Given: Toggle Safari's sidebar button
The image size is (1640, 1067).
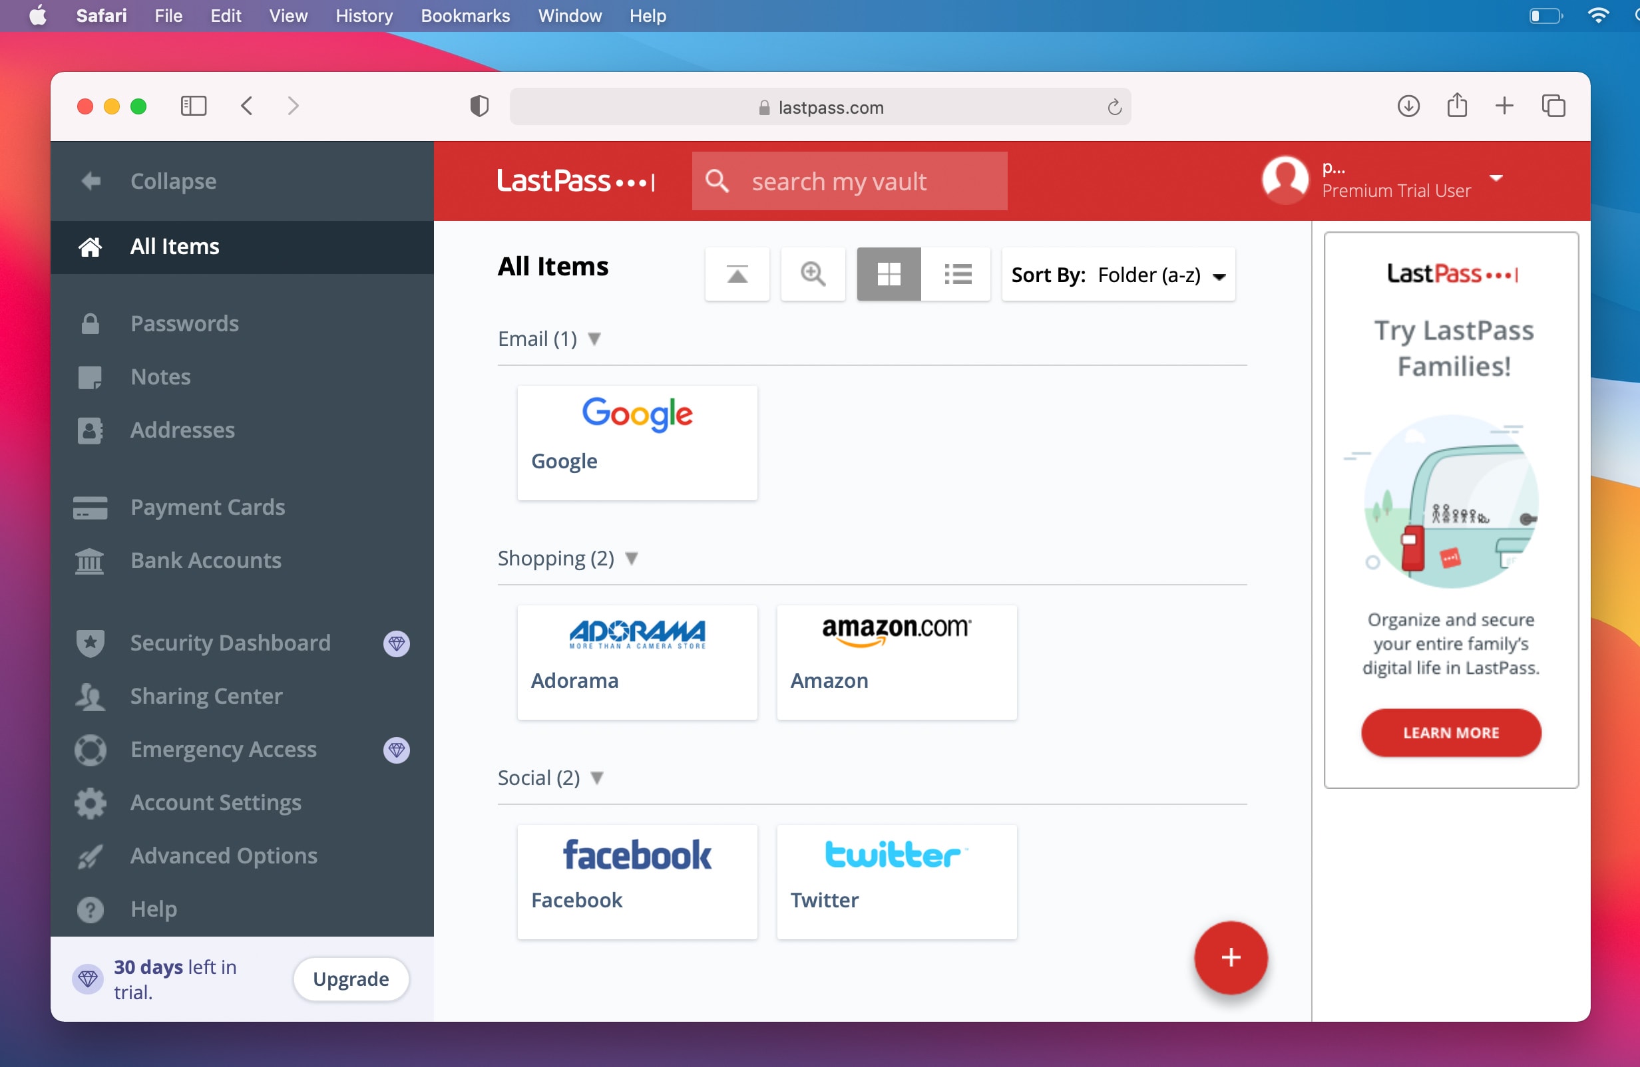Looking at the screenshot, I should tap(193, 106).
